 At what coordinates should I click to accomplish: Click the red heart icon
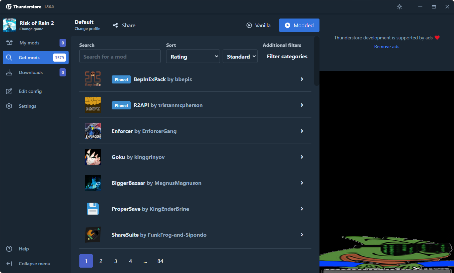(x=437, y=38)
